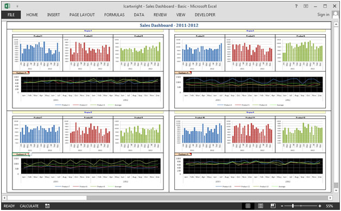Open Ribbon Display Options
The width and height of the screenshot is (341, 211).
click(306, 6)
